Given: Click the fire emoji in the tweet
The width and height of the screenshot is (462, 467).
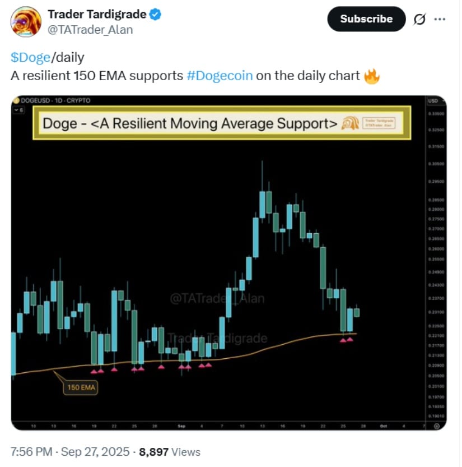Looking at the screenshot, I should 372,76.
